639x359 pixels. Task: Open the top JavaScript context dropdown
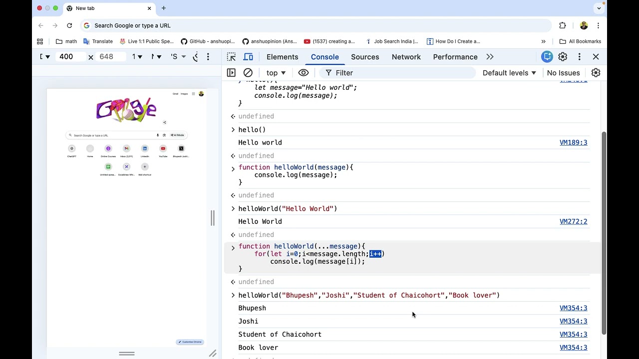coord(276,73)
